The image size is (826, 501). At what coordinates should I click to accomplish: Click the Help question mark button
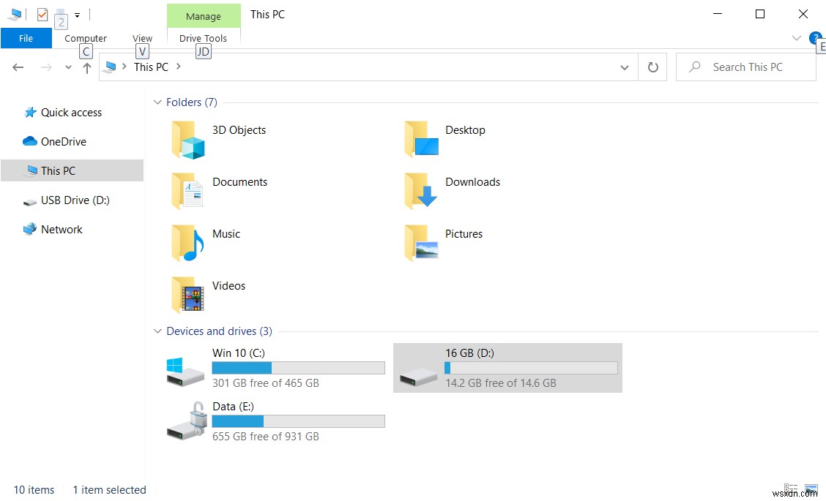coord(815,38)
